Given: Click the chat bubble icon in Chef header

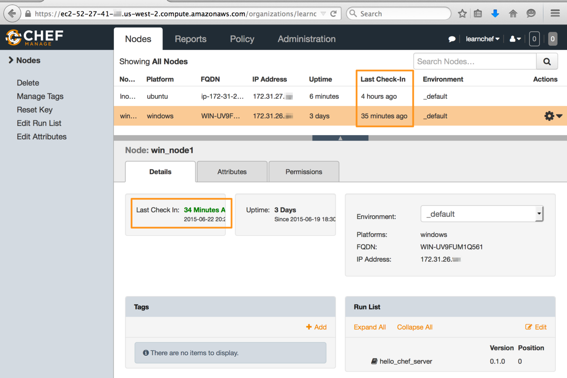Looking at the screenshot, I should (x=452, y=39).
